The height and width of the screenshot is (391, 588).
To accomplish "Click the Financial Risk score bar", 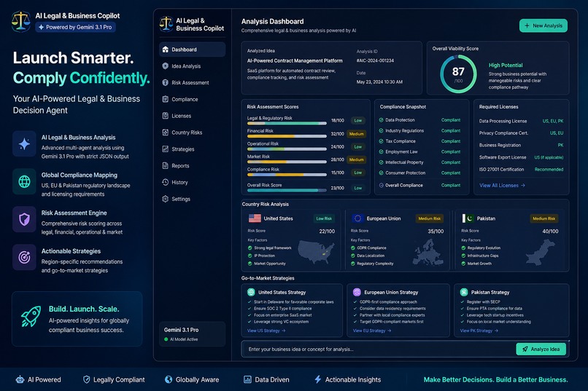I will point(287,136).
